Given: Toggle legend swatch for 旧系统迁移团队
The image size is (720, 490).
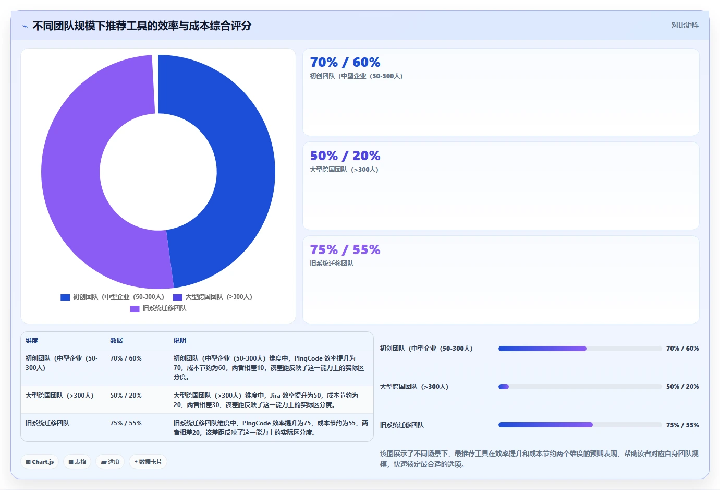Looking at the screenshot, I should [135, 308].
